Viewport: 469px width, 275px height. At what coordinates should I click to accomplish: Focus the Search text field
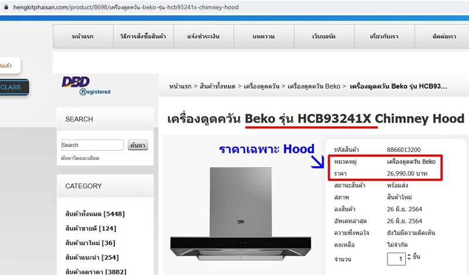click(x=92, y=145)
